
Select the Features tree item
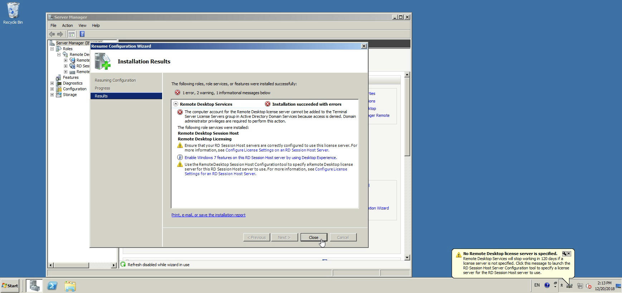[71, 77]
